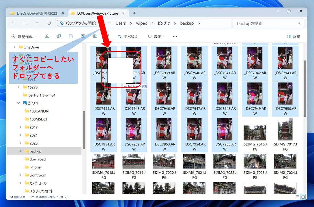Select the _DSC7948.ARW photo
Viewport: 314px width, 207px height.
coord(225,99)
